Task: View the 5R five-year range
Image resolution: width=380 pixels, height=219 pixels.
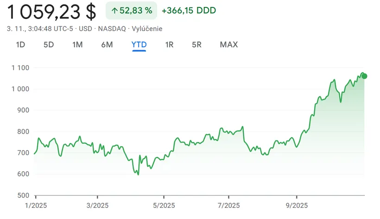Action: coord(197,44)
